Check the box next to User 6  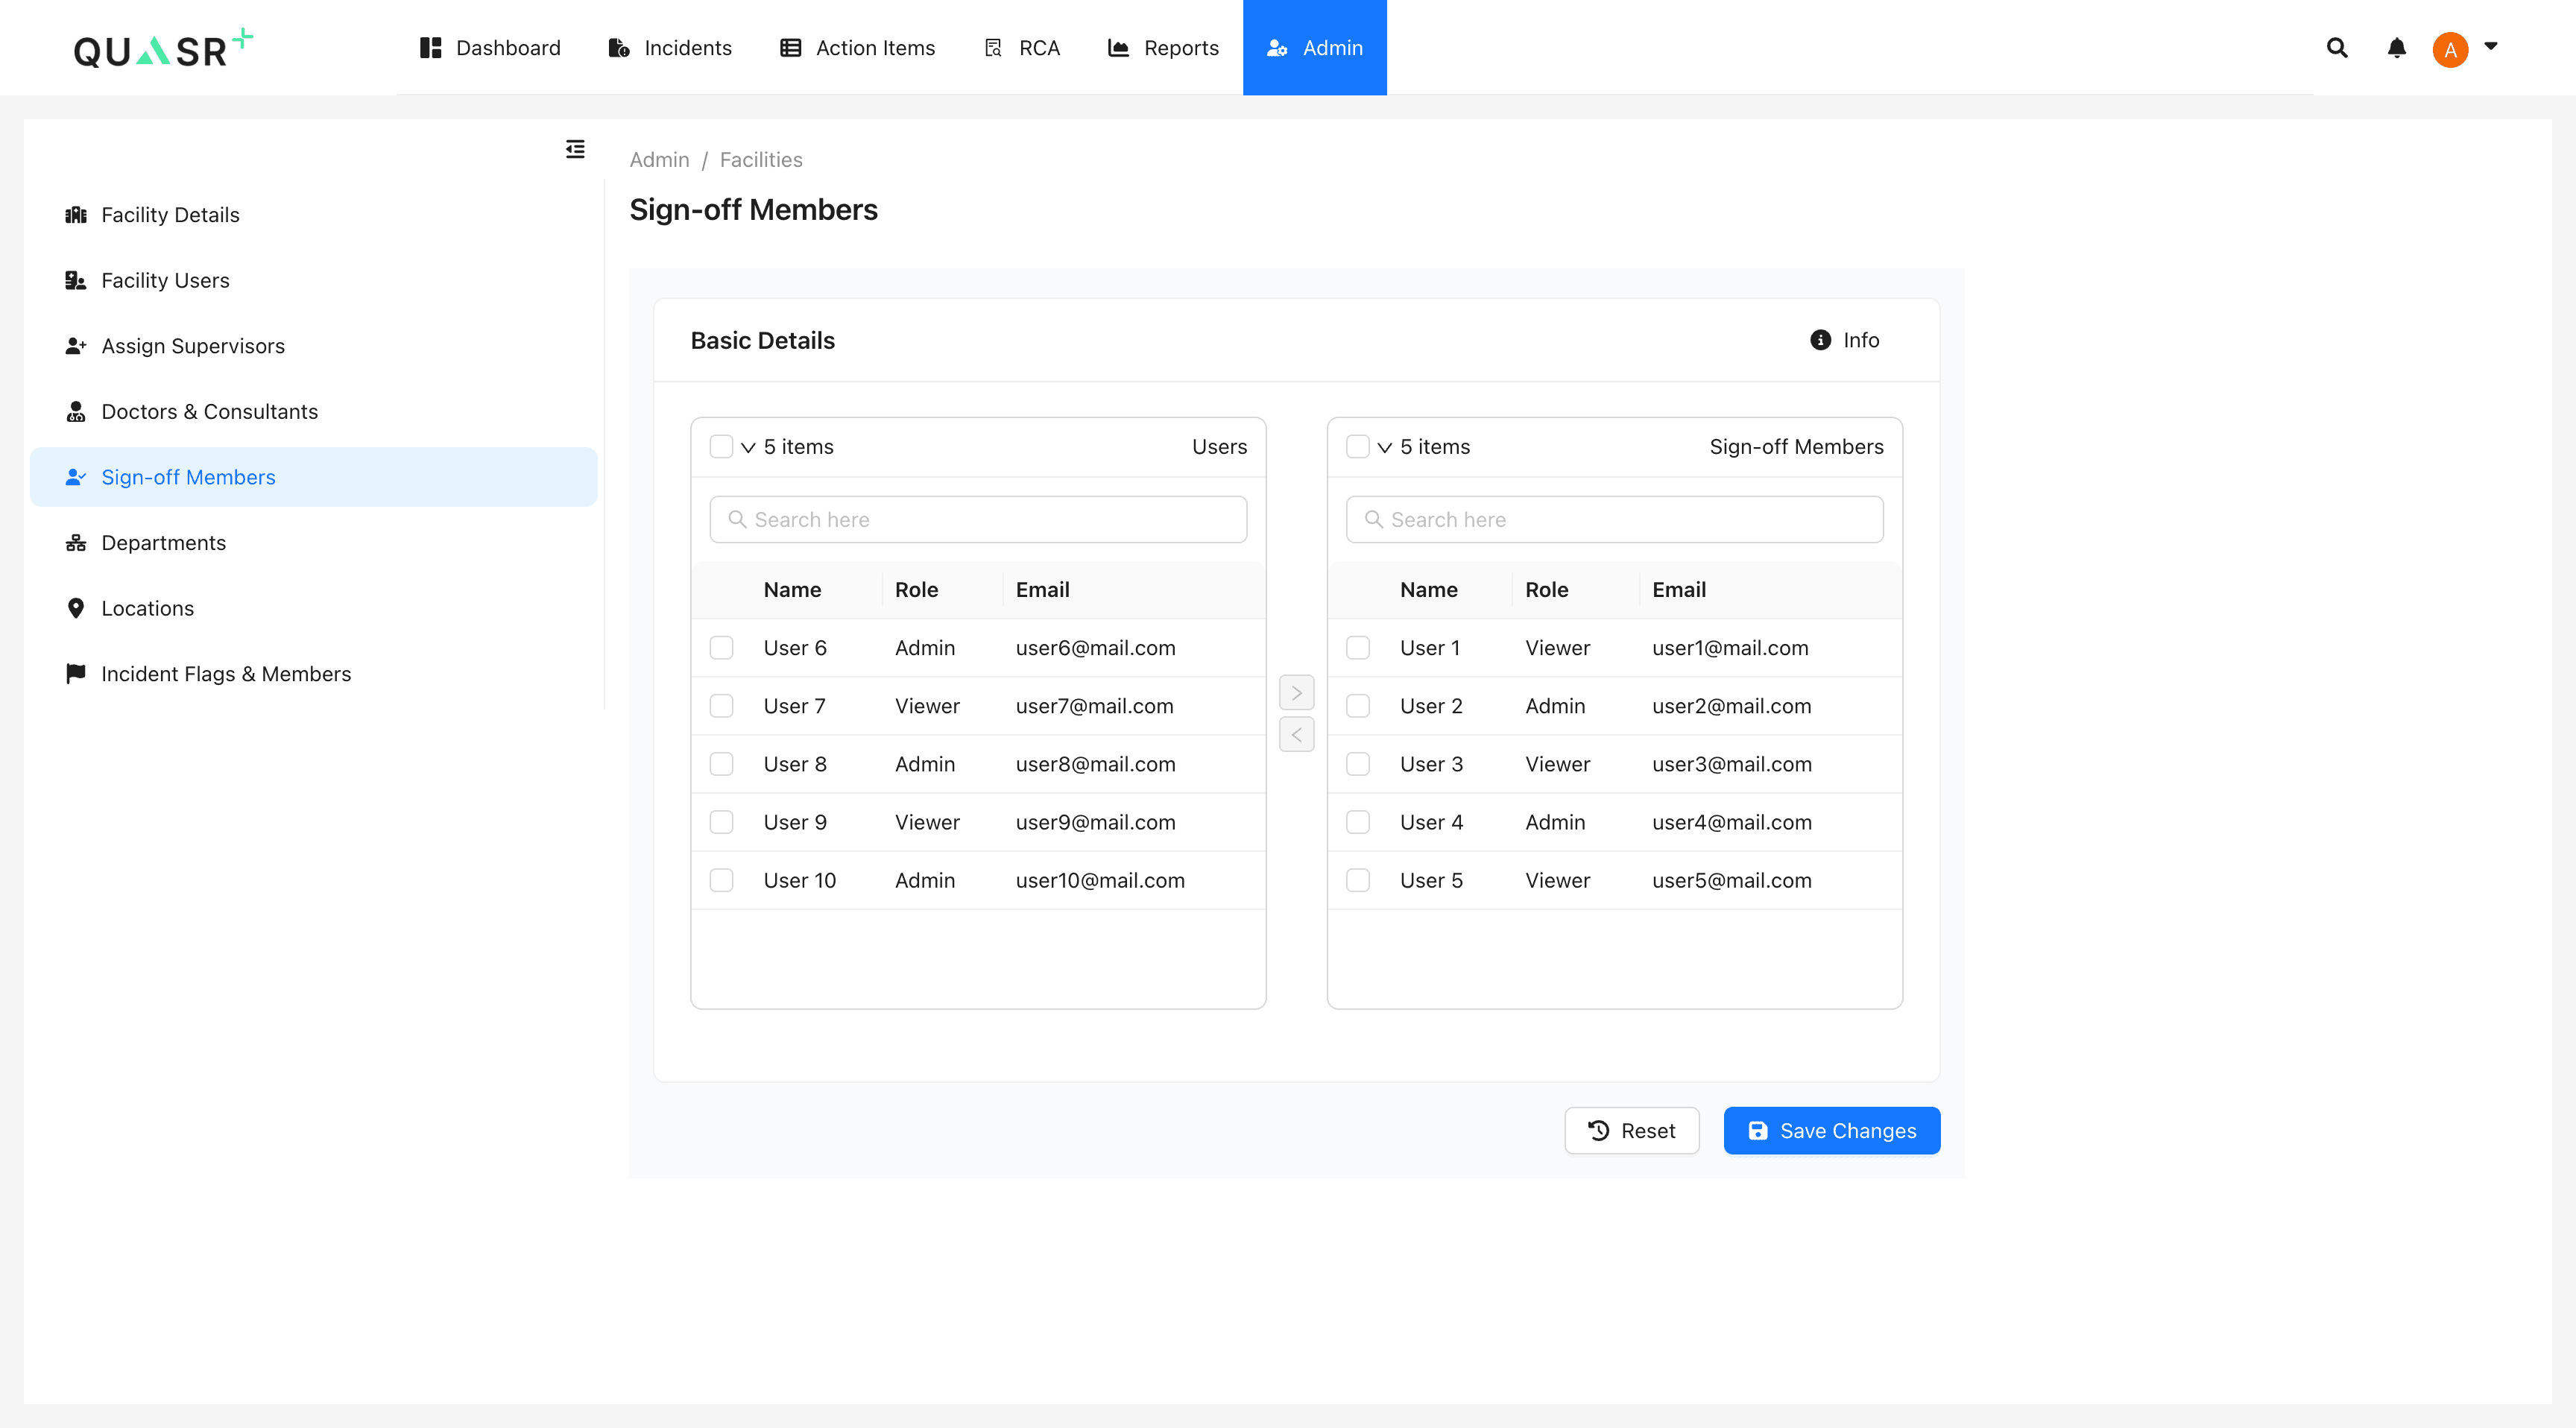coord(722,648)
